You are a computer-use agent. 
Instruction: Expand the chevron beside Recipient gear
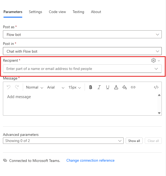click(159, 61)
